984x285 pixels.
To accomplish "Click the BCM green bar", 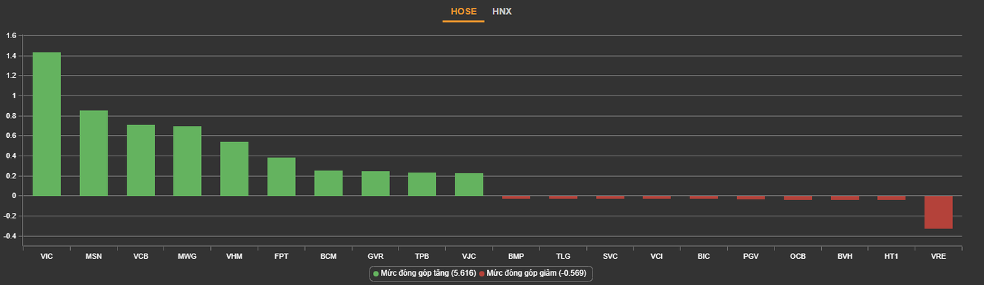I will pos(328,183).
